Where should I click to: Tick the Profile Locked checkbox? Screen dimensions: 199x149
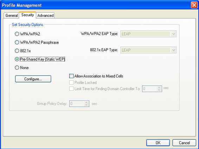[x=71, y=82]
